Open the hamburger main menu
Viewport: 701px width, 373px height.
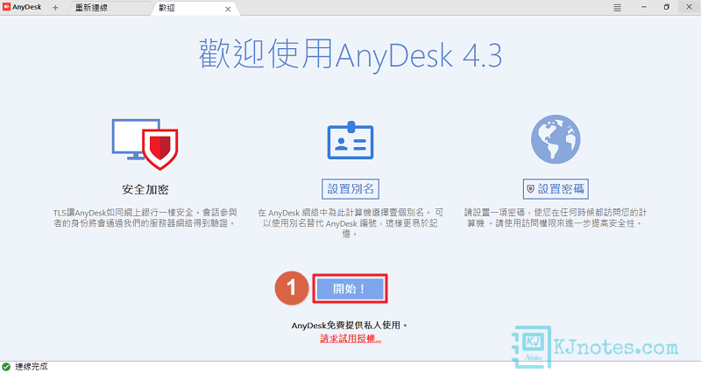618,7
